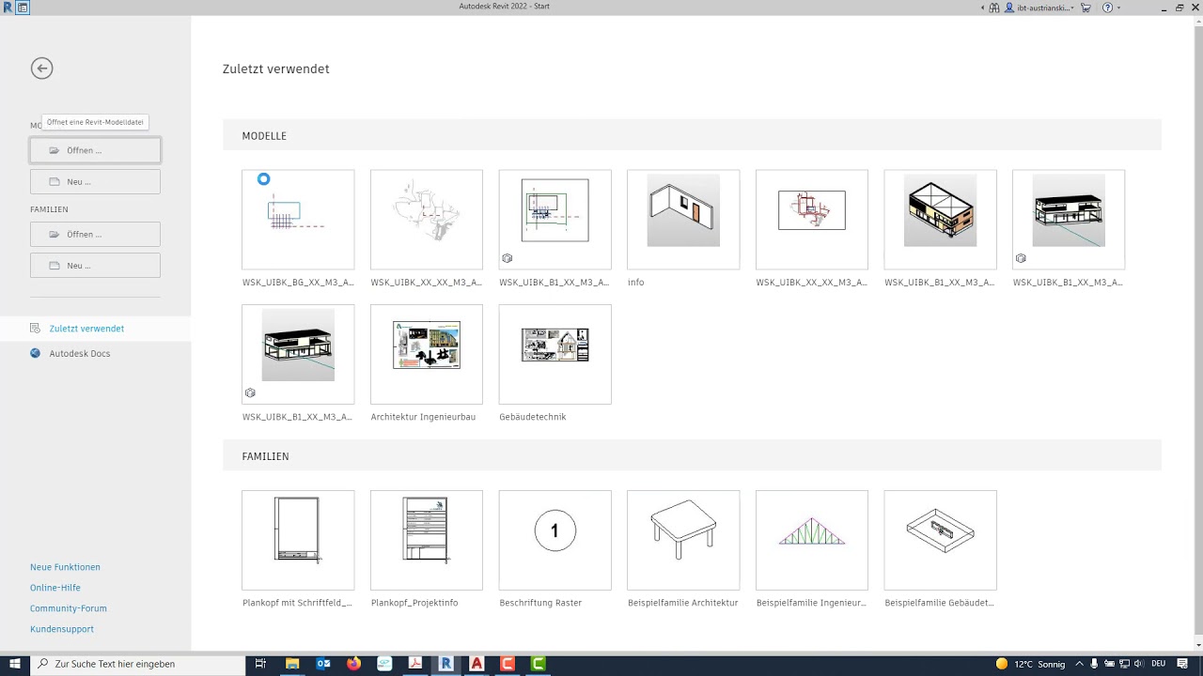Viewport: 1203px width, 676px height.
Task: Open Task View on the taskbar
Action: pyautogui.click(x=261, y=664)
